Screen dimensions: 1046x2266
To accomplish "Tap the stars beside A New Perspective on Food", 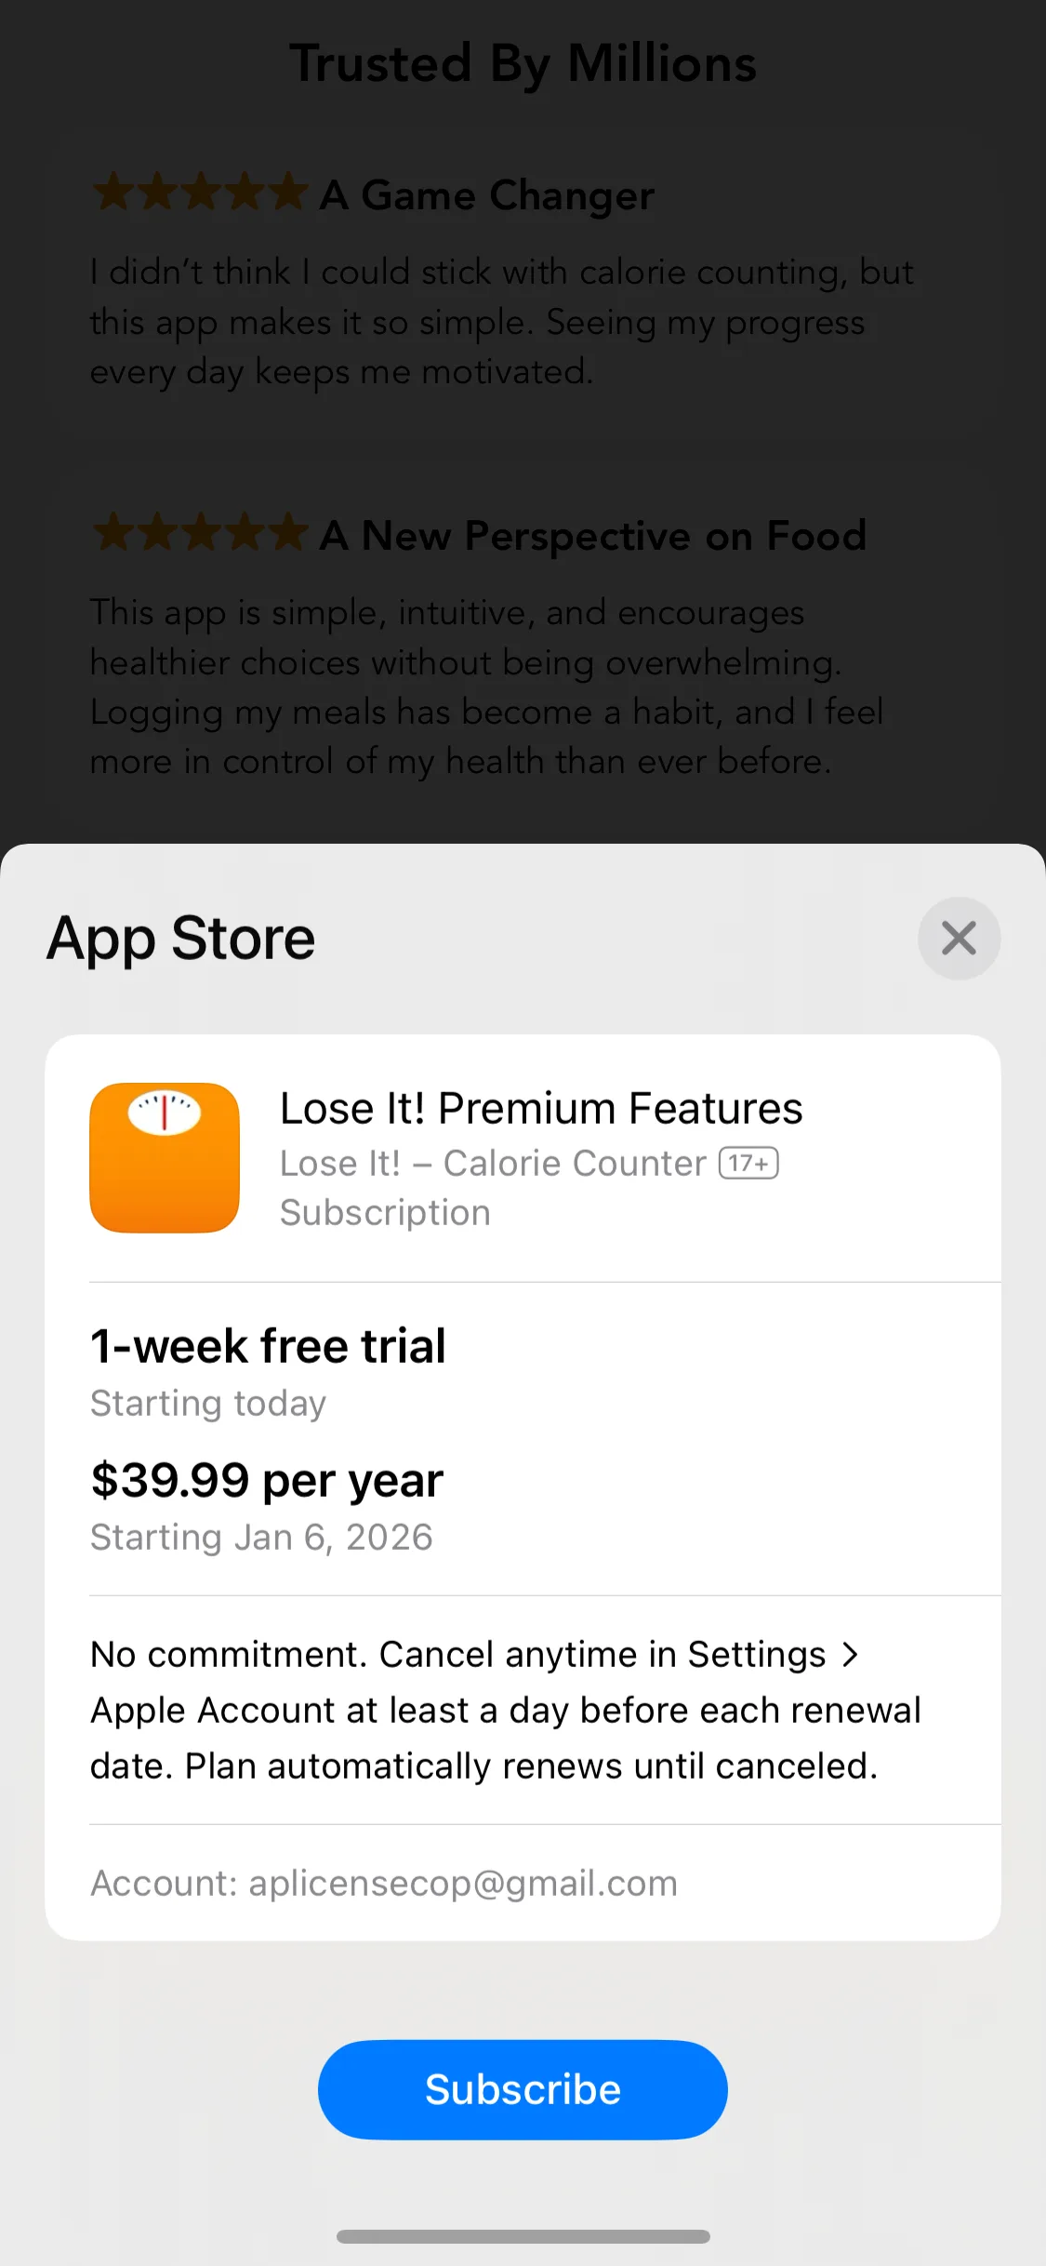I will 200,533.
